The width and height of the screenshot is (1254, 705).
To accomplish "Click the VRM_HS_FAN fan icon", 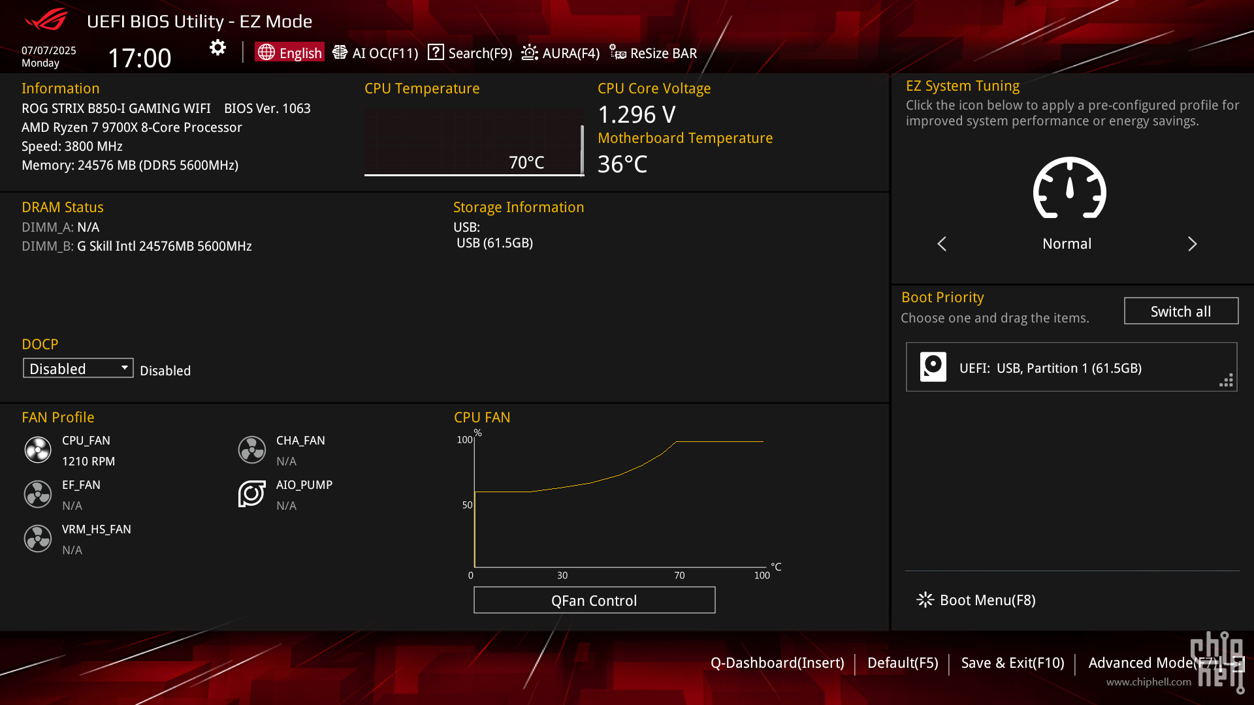I will [x=38, y=539].
